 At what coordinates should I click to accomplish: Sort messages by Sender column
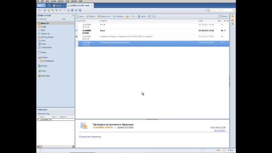point(82,21)
